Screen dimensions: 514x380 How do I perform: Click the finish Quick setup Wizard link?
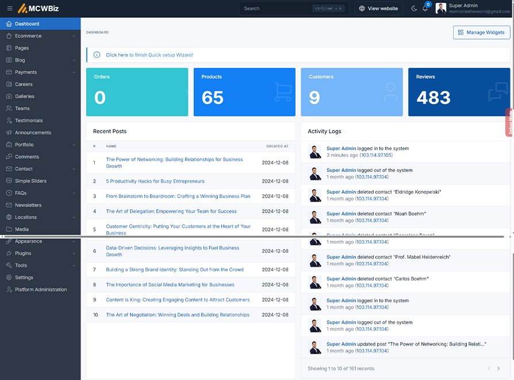[x=149, y=55]
